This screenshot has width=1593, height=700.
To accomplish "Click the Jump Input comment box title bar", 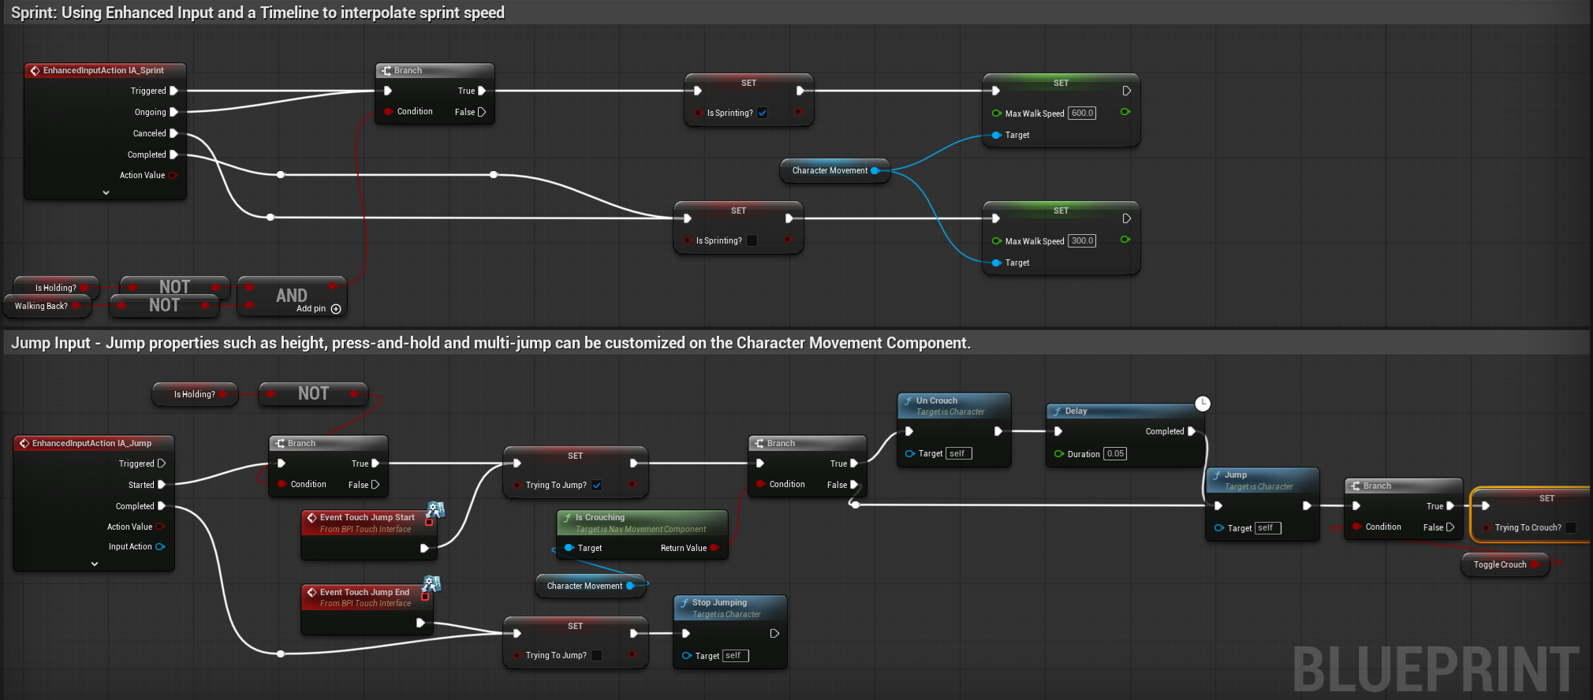I will click(796, 343).
